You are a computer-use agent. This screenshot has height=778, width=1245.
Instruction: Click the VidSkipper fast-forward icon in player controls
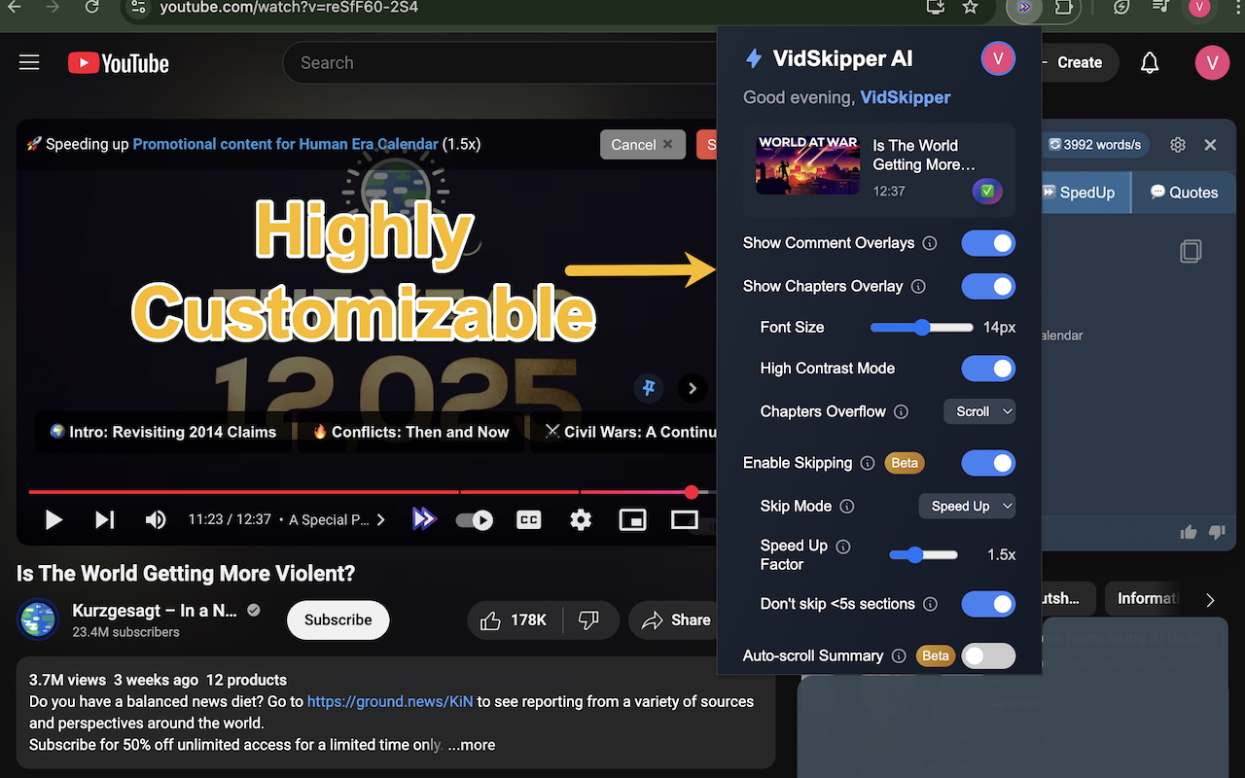(423, 519)
